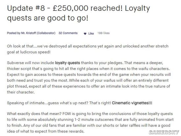Click the Update #8 headline title

[79, 13]
